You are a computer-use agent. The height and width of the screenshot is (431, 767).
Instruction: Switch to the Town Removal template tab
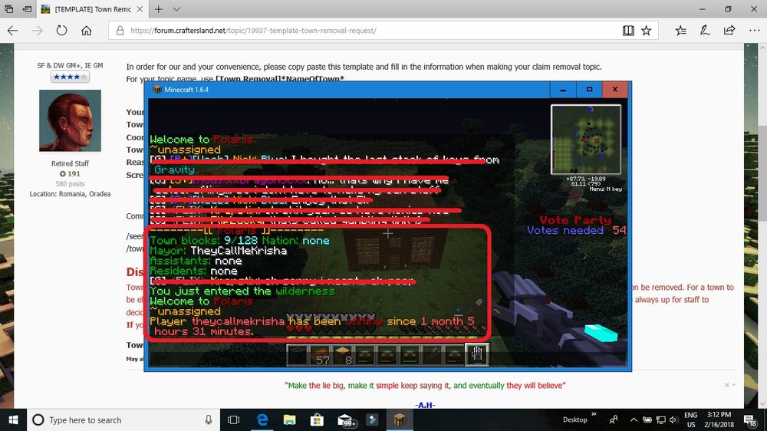tap(91, 9)
